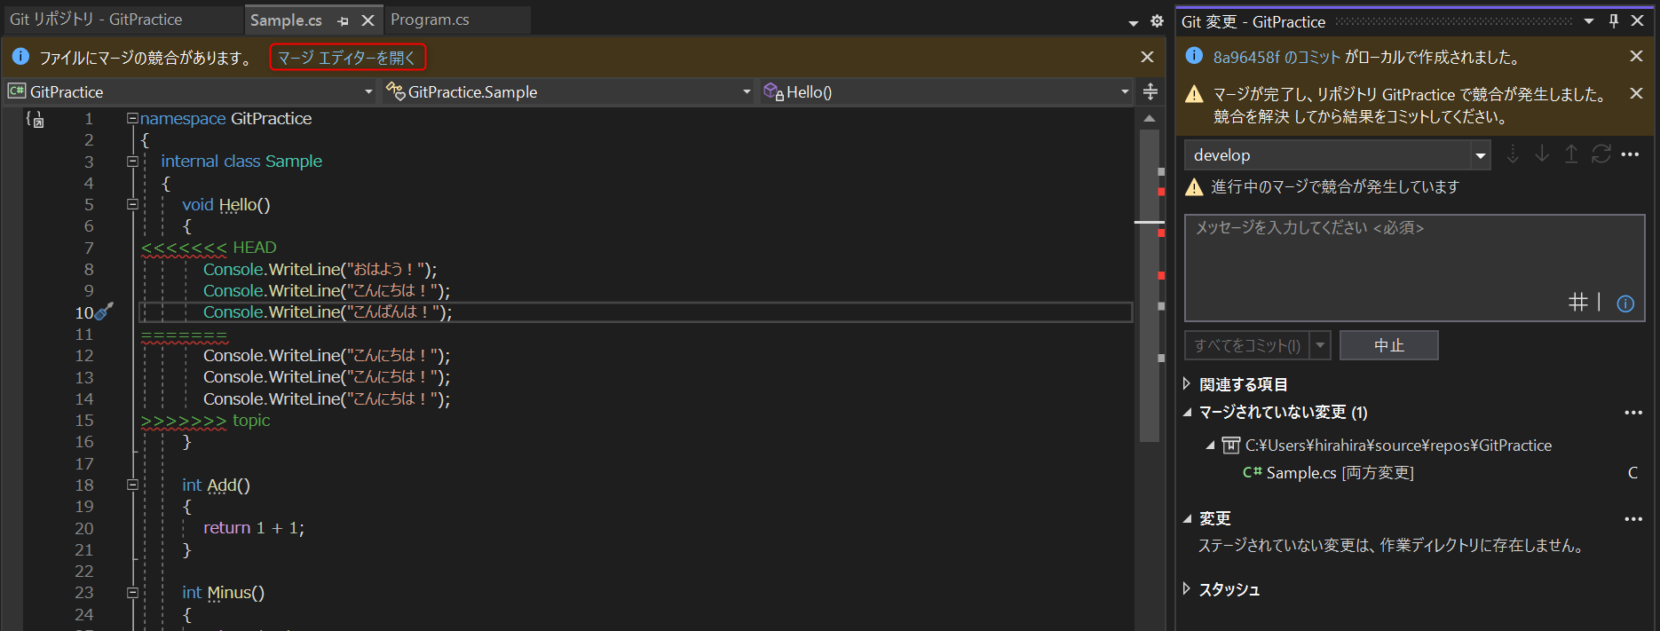Click the Push up-arrow icon in Git Changes
Viewport: 1660px width, 631px height.
(x=1571, y=154)
